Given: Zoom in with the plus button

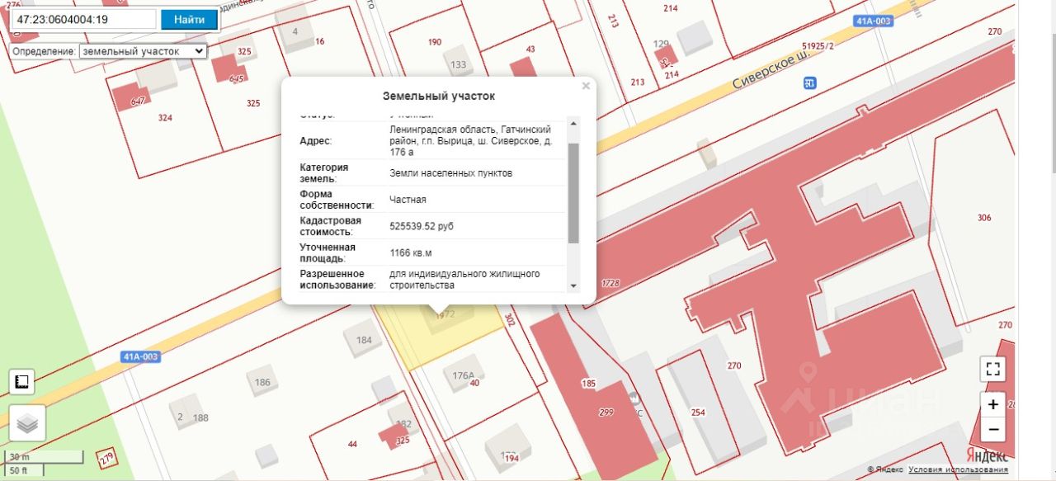Looking at the screenshot, I should (993, 404).
